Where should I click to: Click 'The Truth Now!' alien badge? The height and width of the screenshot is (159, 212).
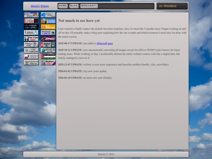click(31, 38)
